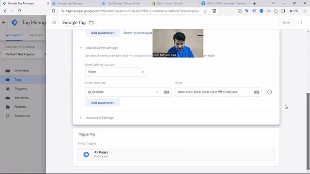
Task: Click the upper Add parameter button
Action: [x=102, y=33]
